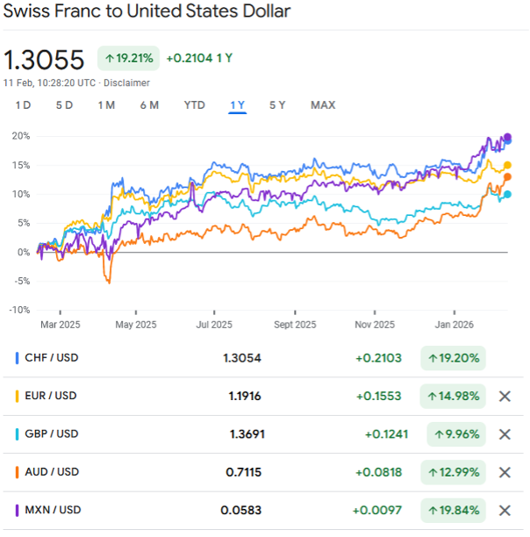Show the 6 M chart period
The width and height of the screenshot is (530, 537).
[x=149, y=105]
